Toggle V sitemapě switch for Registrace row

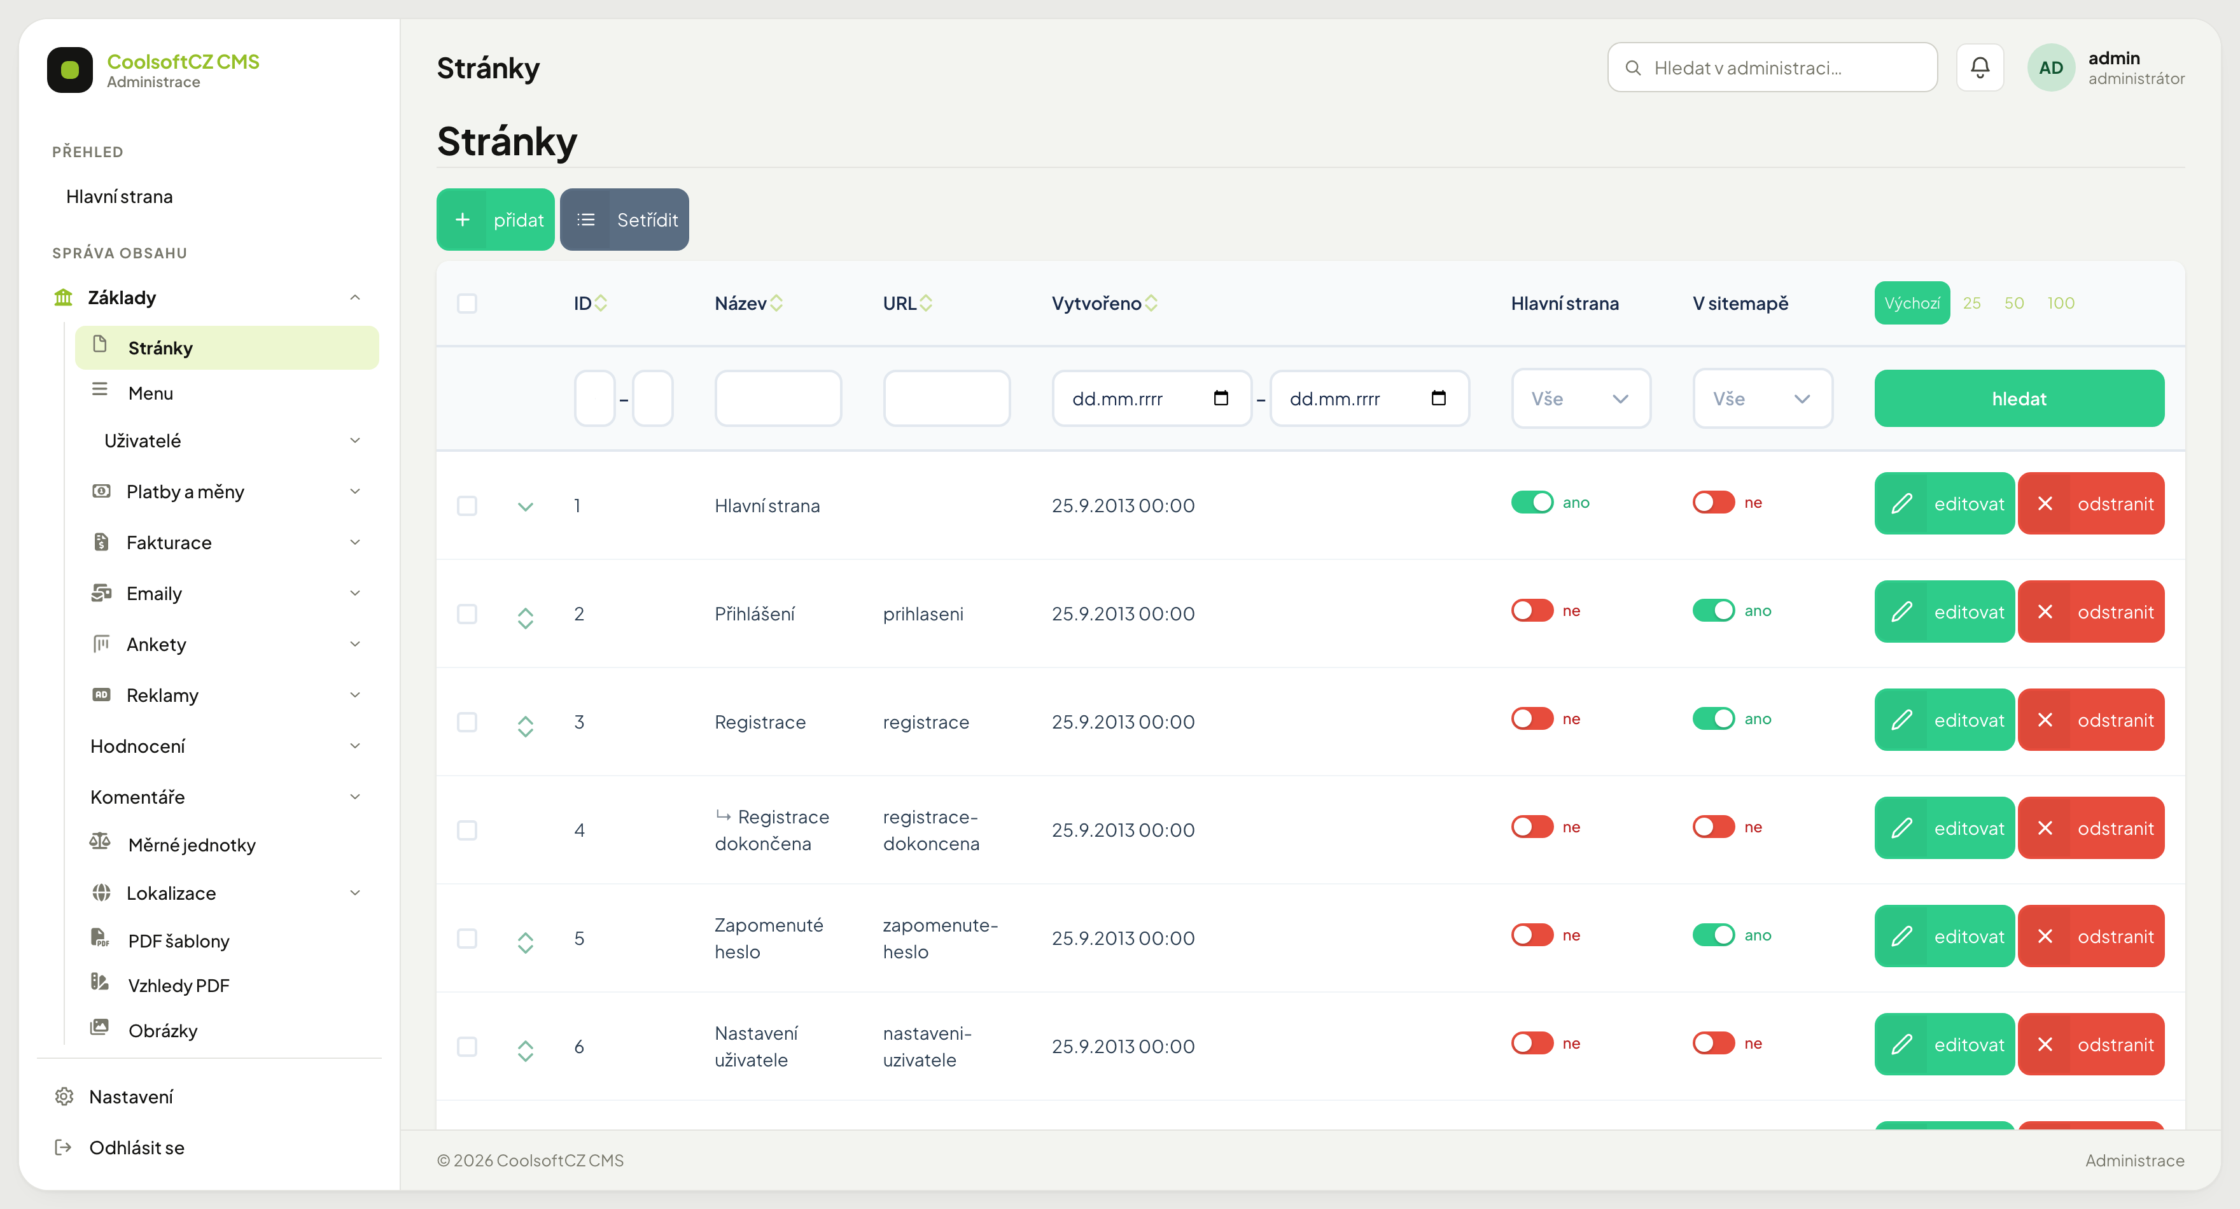[x=1713, y=718]
